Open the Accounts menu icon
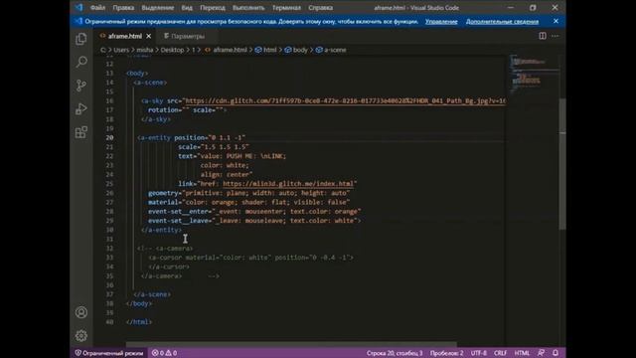This screenshot has width=636, height=358. 81,312
